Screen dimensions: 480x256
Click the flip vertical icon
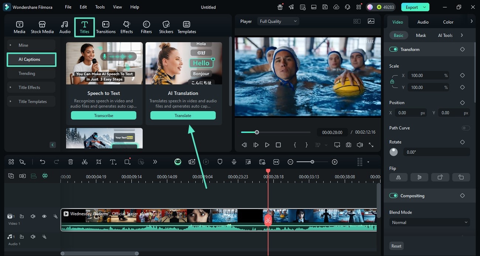[x=419, y=177]
